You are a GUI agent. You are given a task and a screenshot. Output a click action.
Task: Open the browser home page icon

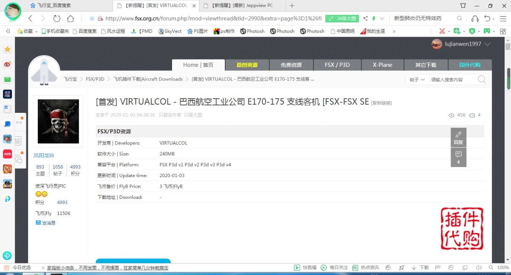click(71, 19)
